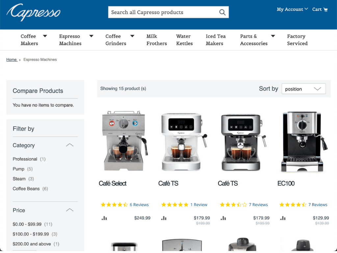Click the $249.99 price

point(142,218)
